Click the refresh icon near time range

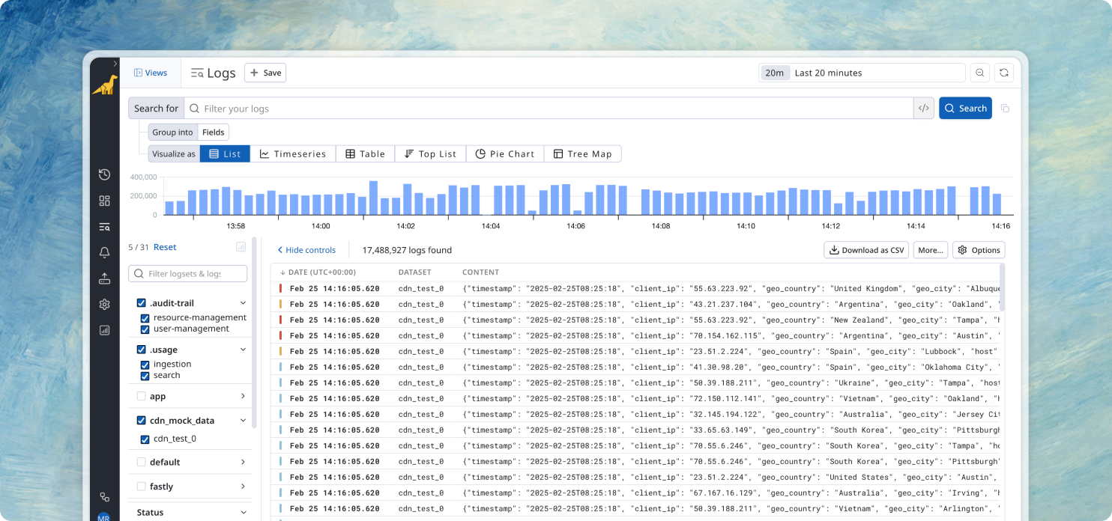coord(1003,73)
